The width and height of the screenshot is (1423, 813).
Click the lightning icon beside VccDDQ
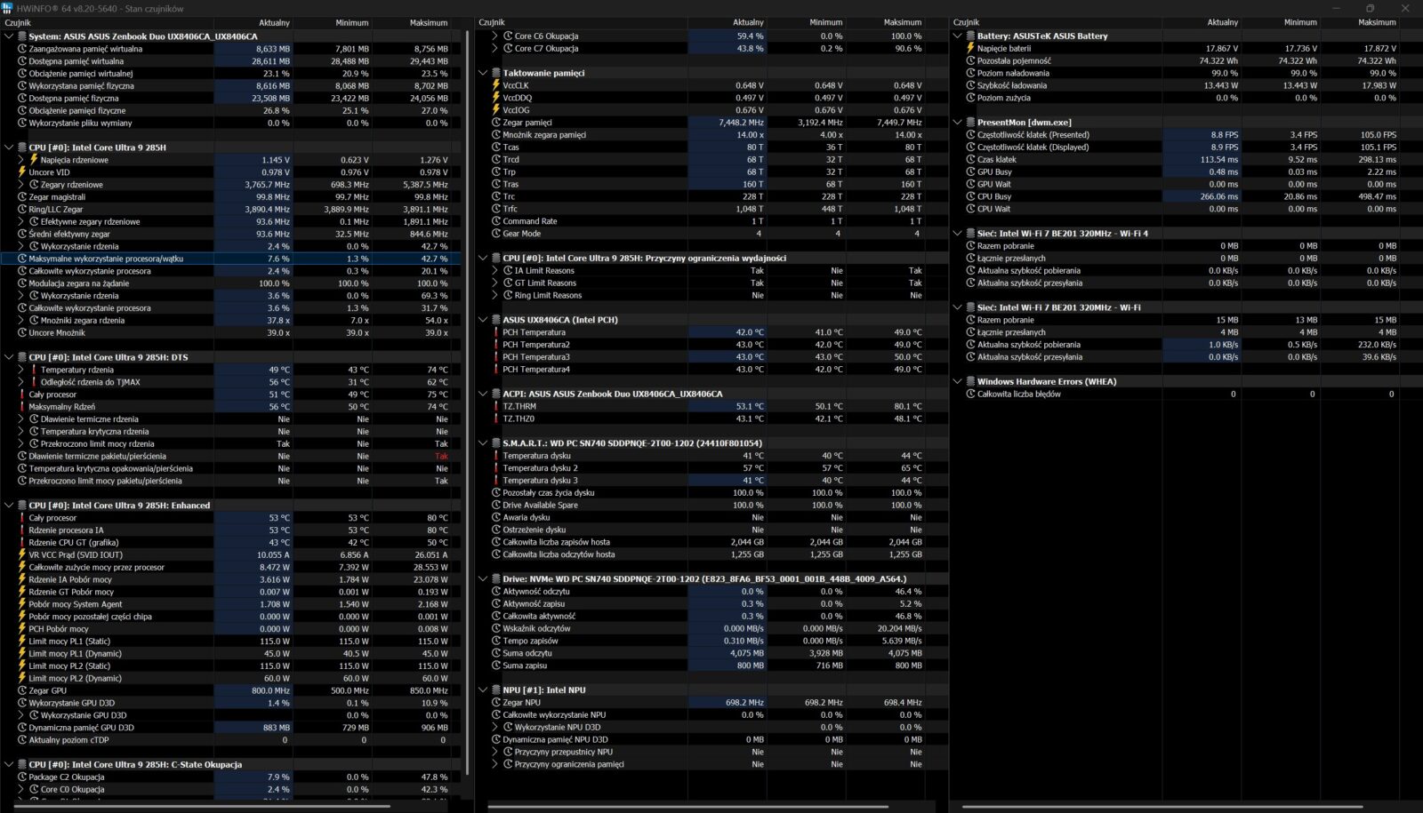496,98
